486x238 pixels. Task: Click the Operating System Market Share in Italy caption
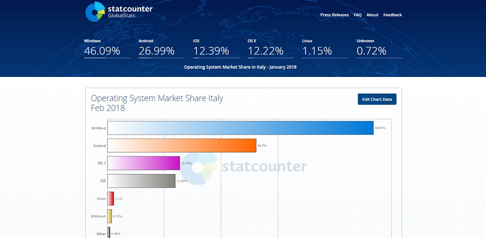[x=240, y=67]
